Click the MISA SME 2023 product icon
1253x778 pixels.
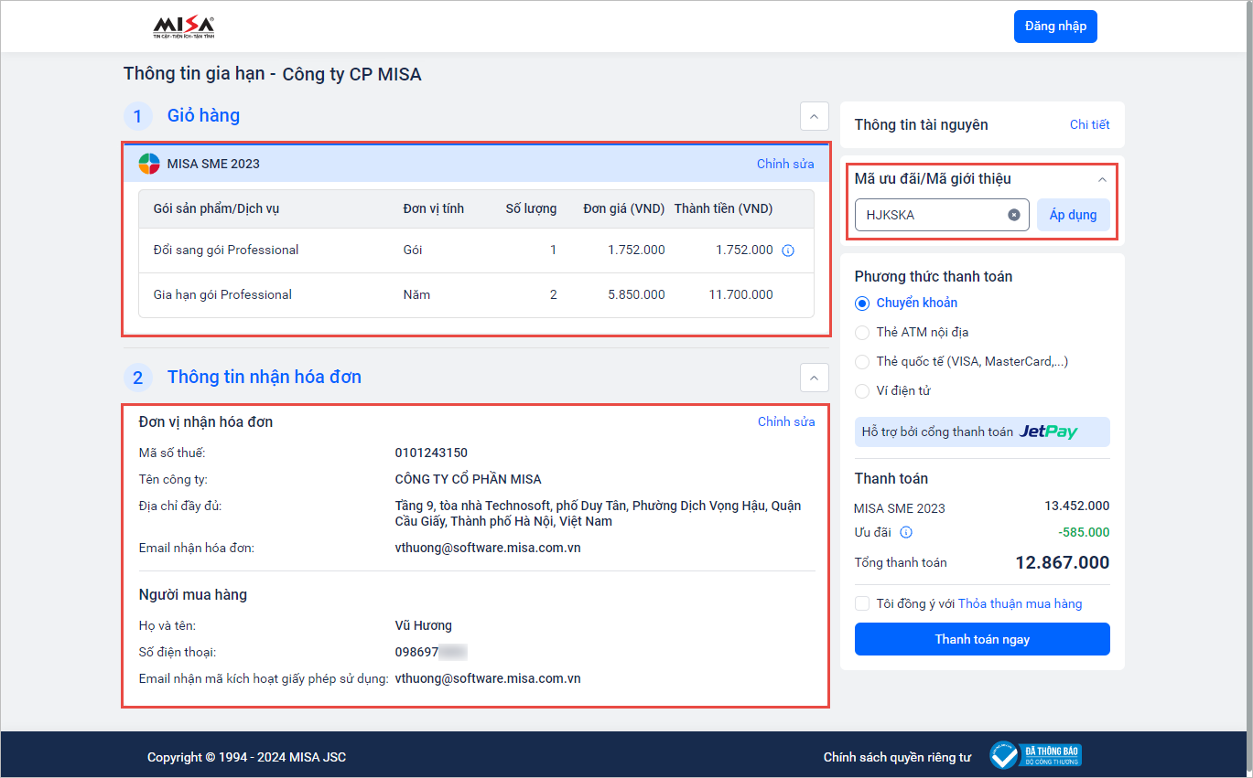point(149,164)
